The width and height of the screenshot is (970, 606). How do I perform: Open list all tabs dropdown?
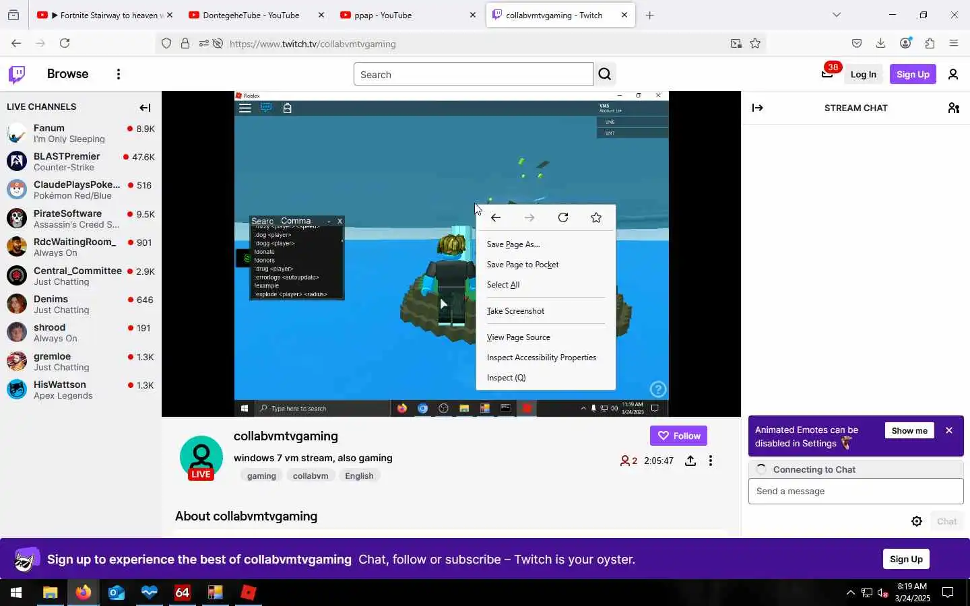click(837, 15)
